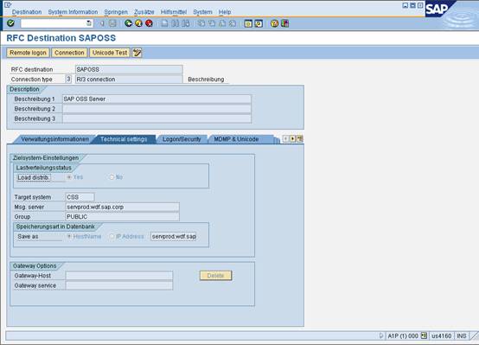Click the Create Shortcut icon
This screenshot has height=345, width=479.
[x=259, y=23]
